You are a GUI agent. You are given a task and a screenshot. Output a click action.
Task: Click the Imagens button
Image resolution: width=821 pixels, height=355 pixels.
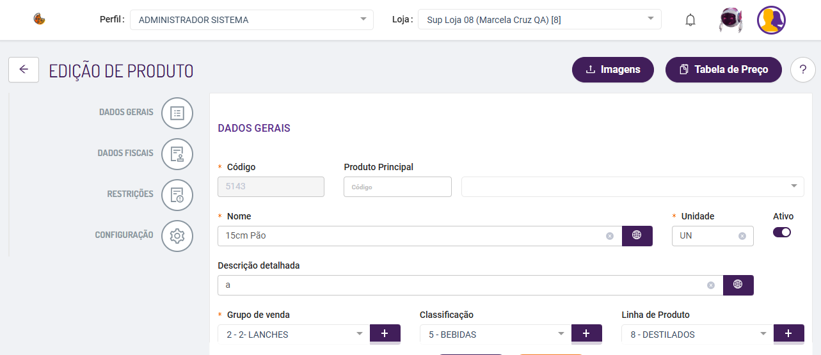click(x=613, y=70)
